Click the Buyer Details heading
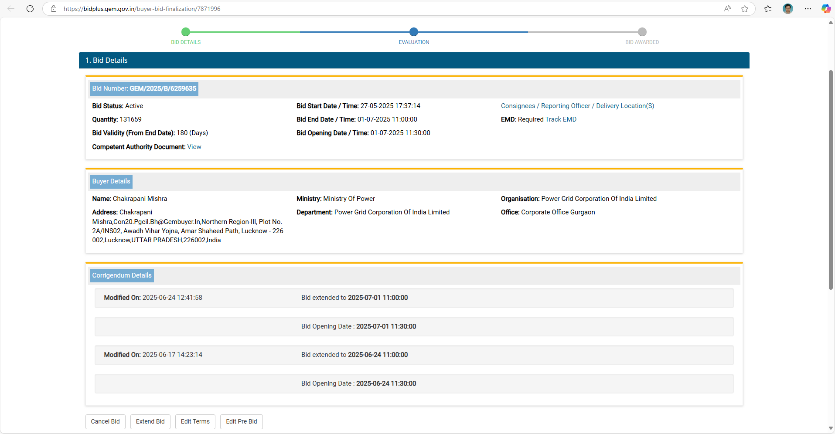835x434 pixels. 111,181
